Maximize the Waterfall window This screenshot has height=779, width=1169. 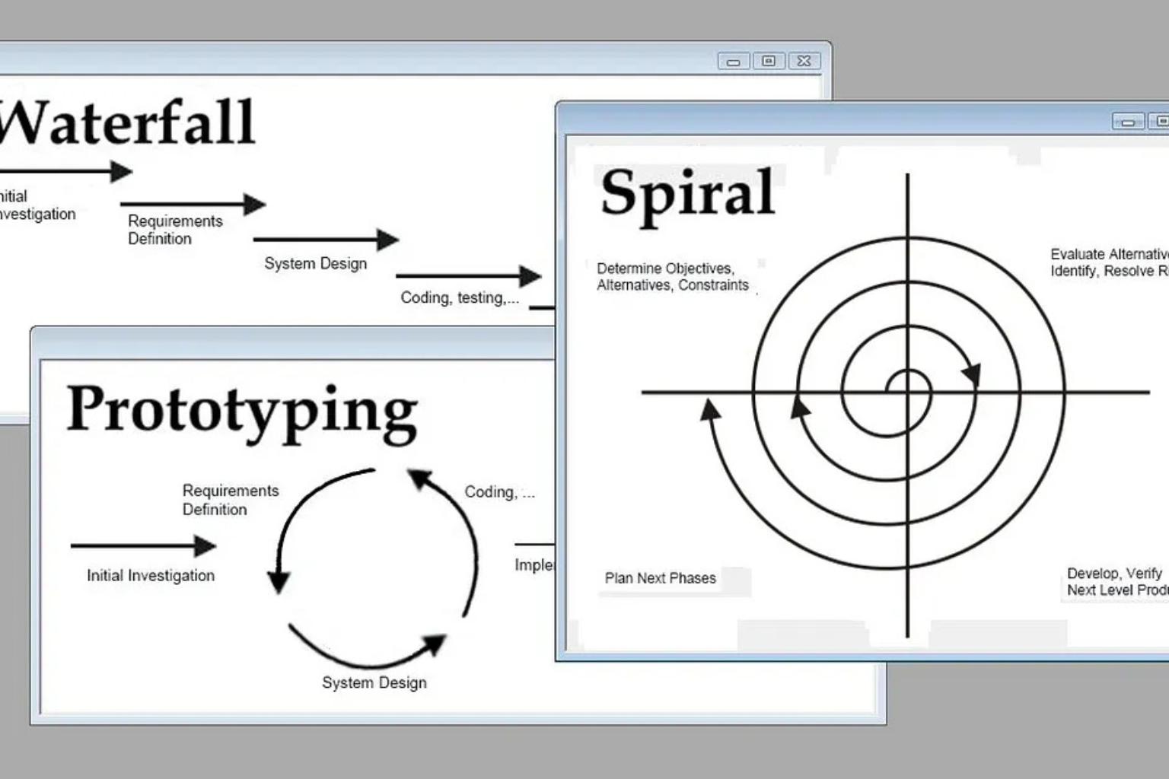(769, 62)
